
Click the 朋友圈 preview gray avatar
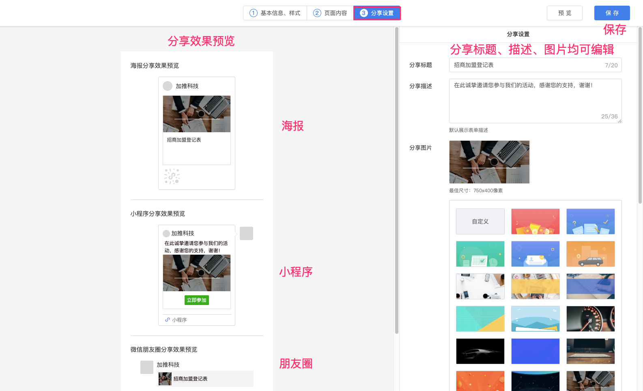point(147,367)
